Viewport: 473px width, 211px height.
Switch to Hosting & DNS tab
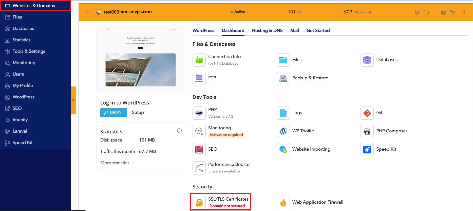(x=267, y=30)
